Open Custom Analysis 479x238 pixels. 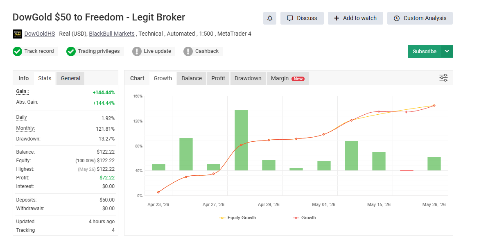click(x=420, y=18)
